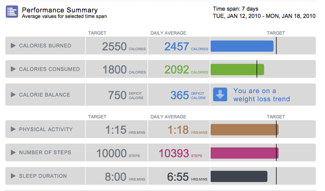Click the brown Physical Activity progress bar

click(244, 129)
